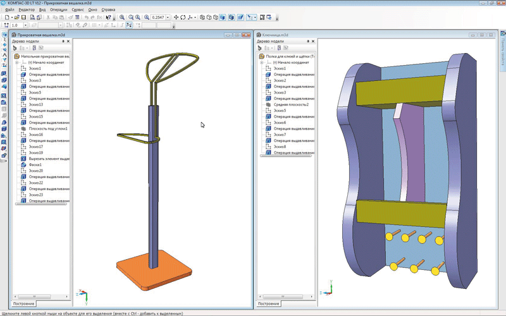This screenshot has width=506, height=316.
Task: Click the Rotate view icon
Action: pos(183,17)
